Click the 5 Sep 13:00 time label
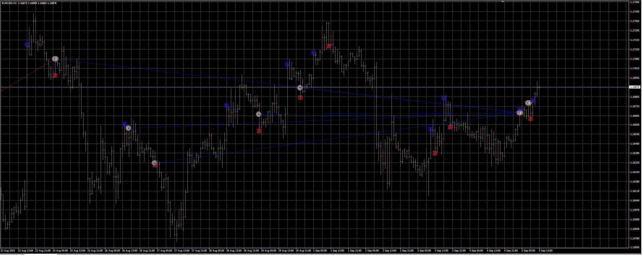This screenshot has height=255, width=642. 546,251
